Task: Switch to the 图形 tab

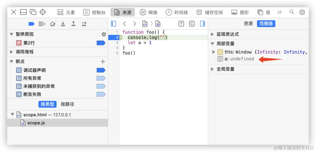Action: point(240,12)
